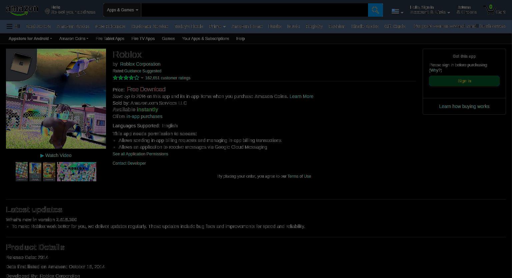This screenshot has width=512, height=278.
Task: Open Your Apps & Subscriptions tab
Action: [x=206, y=39]
